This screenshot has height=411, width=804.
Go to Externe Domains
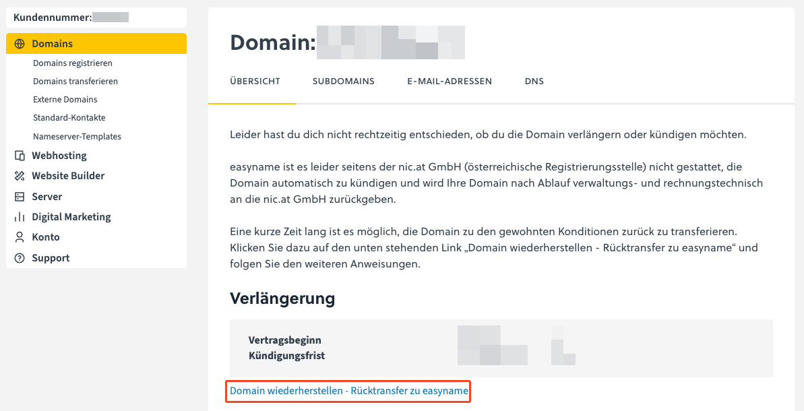coord(65,100)
